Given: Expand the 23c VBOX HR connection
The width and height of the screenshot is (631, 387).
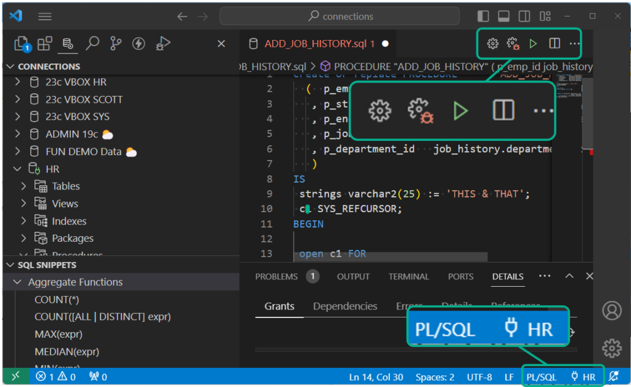Looking at the screenshot, I should click(x=18, y=82).
